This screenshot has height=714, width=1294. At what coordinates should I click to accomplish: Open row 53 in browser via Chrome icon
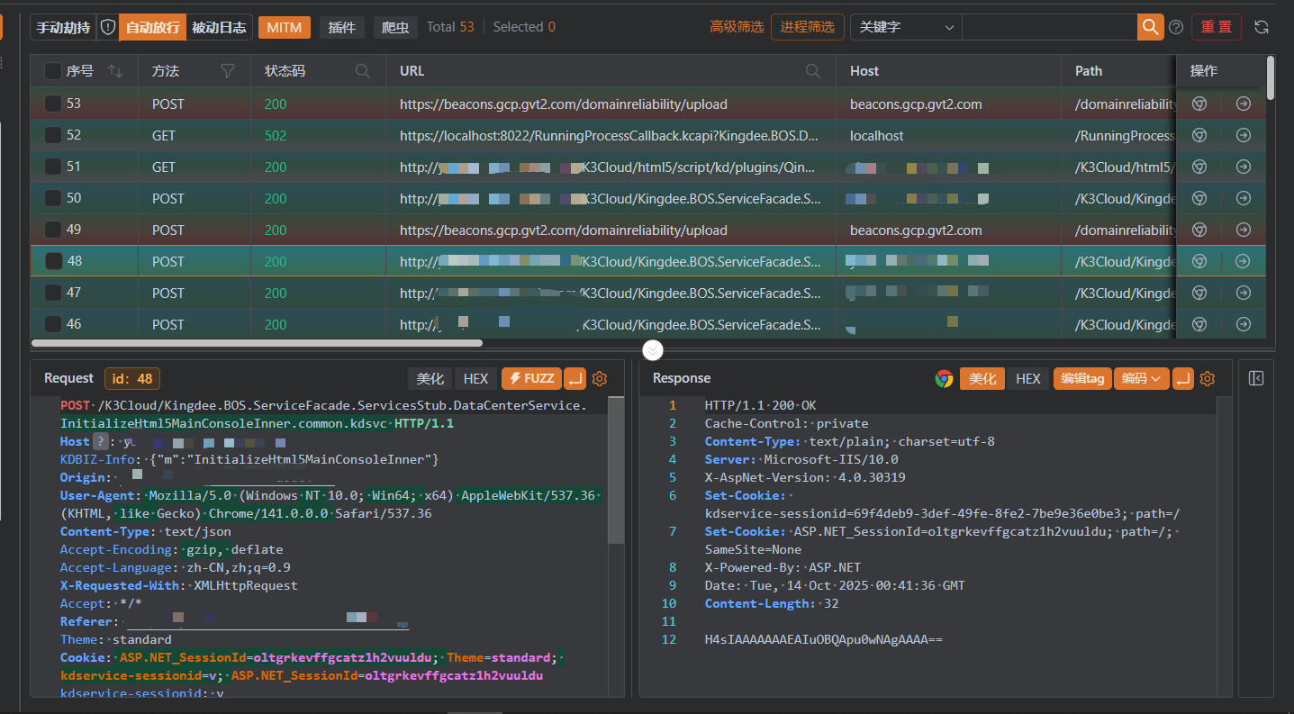tap(1199, 104)
